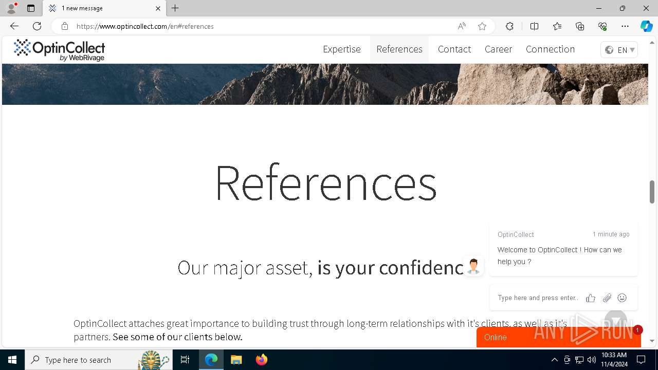Open Career menu item
Image resolution: width=658 pixels, height=370 pixels.
(498, 49)
